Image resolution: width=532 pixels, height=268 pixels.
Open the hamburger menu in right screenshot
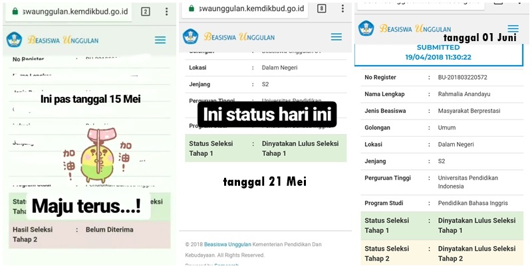tap(513, 29)
